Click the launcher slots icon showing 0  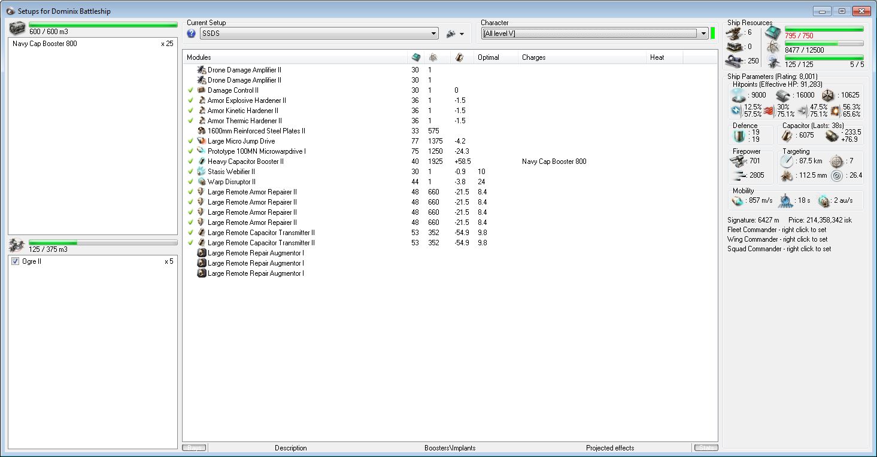tap(733, 46)
